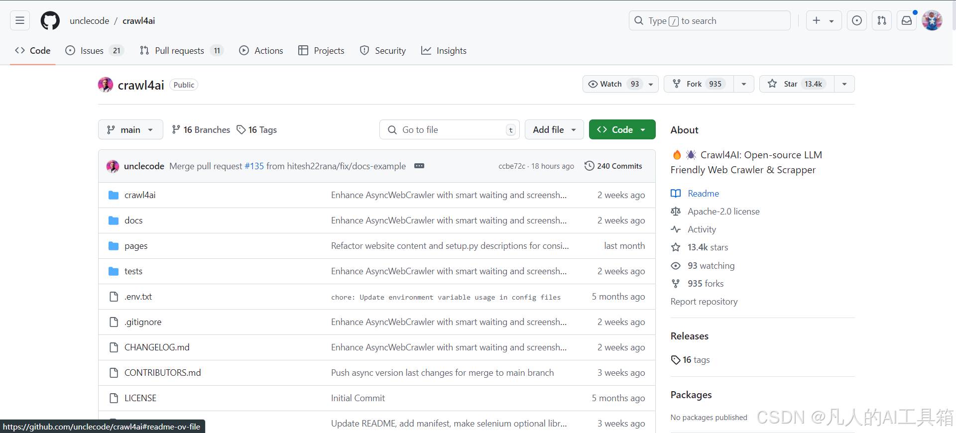Screen dimensions: 956x433
Task: Click folder icon beside crawl4ai row
Action: (114, 195)
